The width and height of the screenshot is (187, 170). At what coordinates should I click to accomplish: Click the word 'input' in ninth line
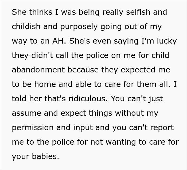click(x=83, y=128)
